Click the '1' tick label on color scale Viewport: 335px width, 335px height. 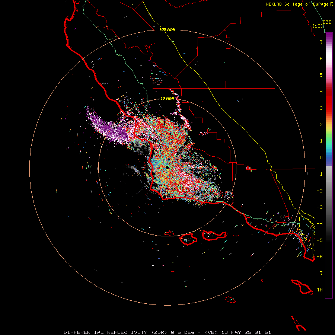pyautogui.click(x=321, y=141)
